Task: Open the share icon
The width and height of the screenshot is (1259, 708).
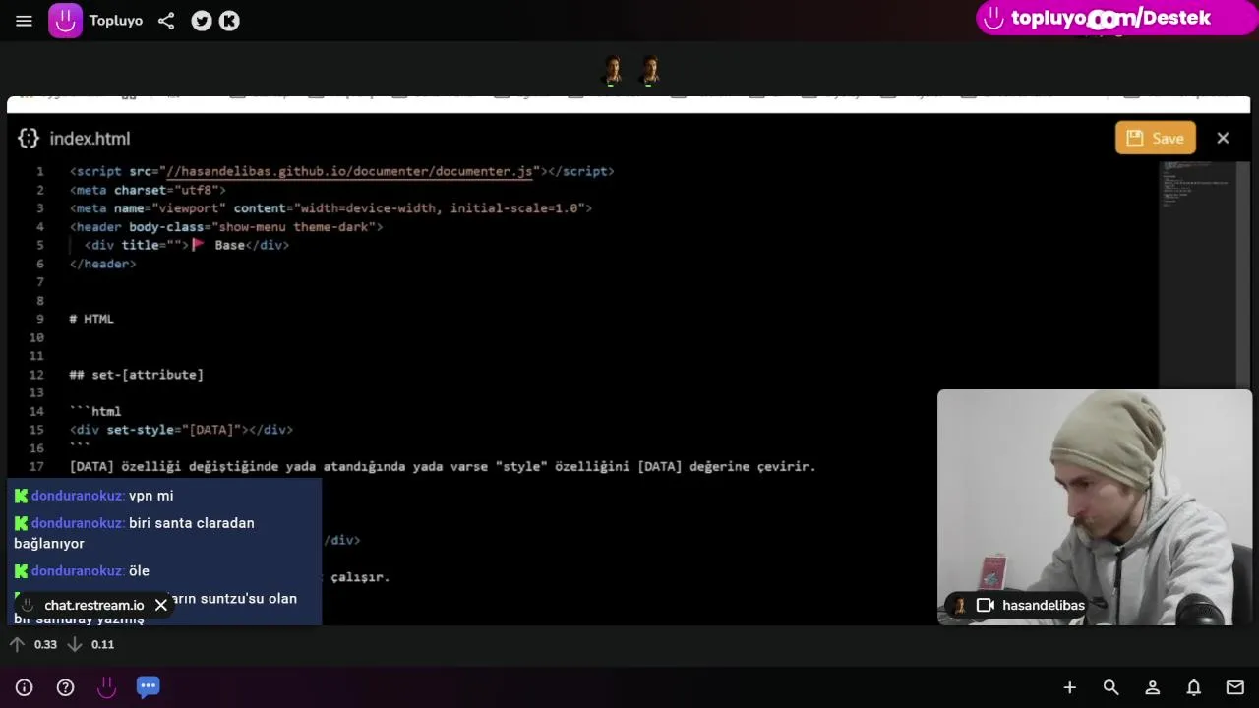Action: coord(166,21)
